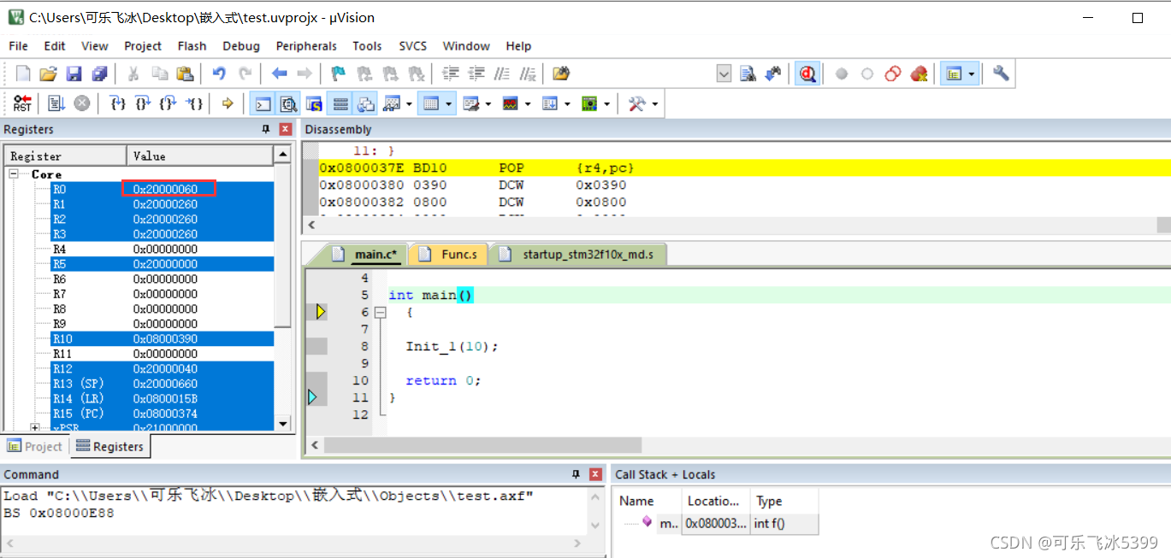Collapse the Core register group

pyautogui.click(x=15, y=173)
